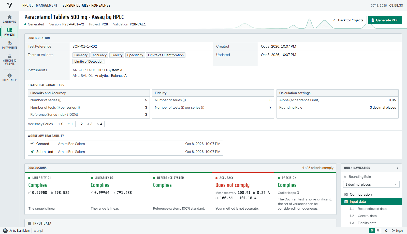The width and height of the screenshot is (407, 234).
Task: Click Limite of Detection tag
Action: pyautogui.click(x=89, y=61)
